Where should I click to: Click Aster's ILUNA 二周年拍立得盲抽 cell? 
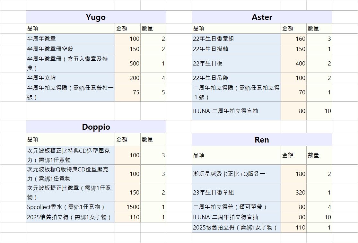tap(236, 111)
